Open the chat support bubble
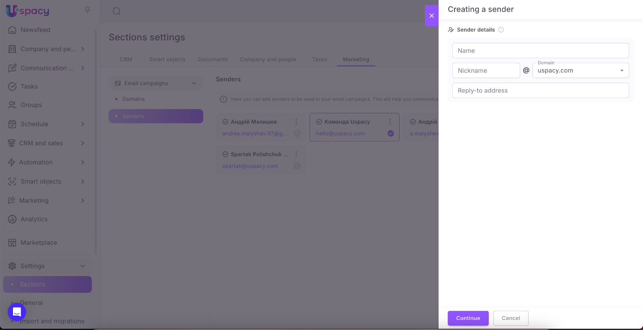Screen dimensions: 643x330 click(17, 312)
